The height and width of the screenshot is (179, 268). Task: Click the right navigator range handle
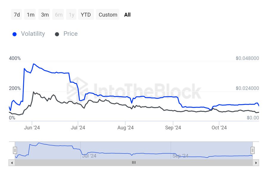click(253, 150)
